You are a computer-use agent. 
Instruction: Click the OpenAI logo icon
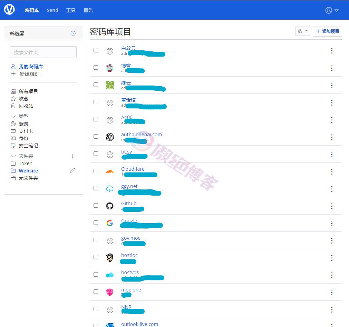click(110, 137)
